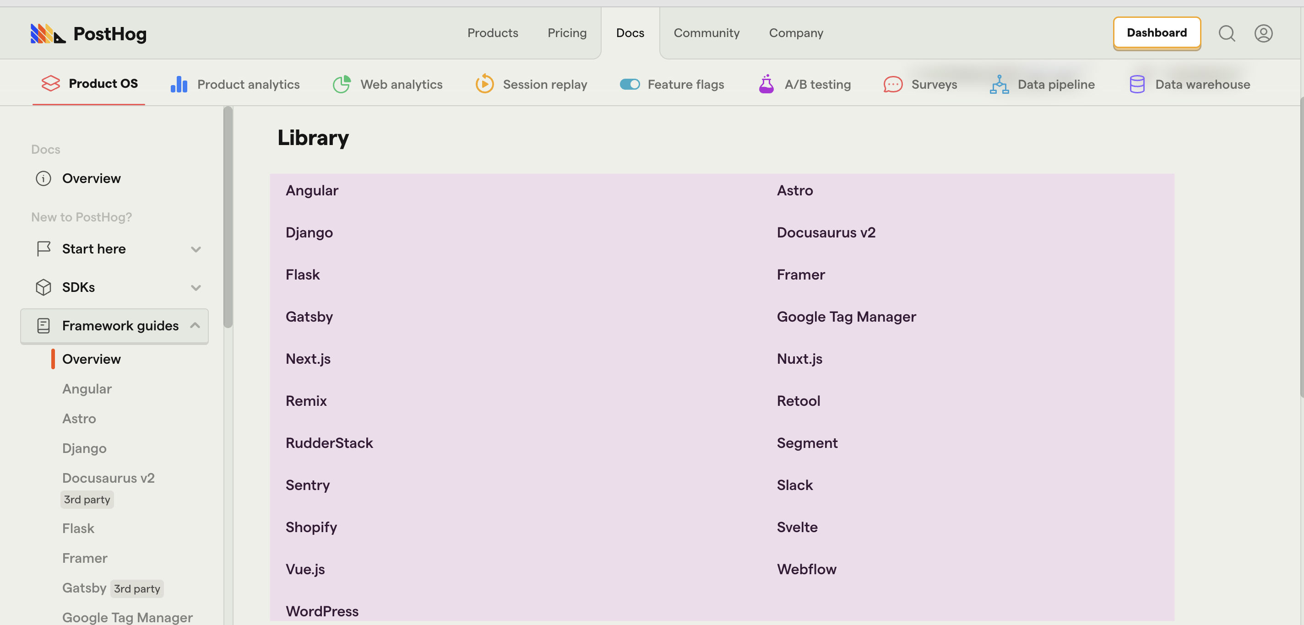
Task: Open search with magnifying glass icon
Action: click(x=1226, y=33)
